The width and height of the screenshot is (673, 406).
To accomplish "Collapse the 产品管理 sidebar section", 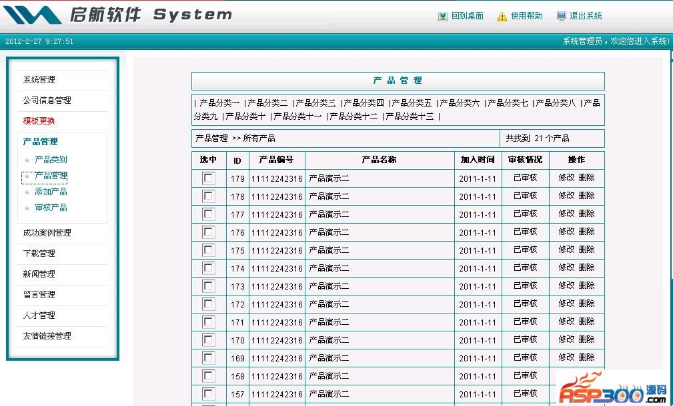I will [x=40, y=142].
